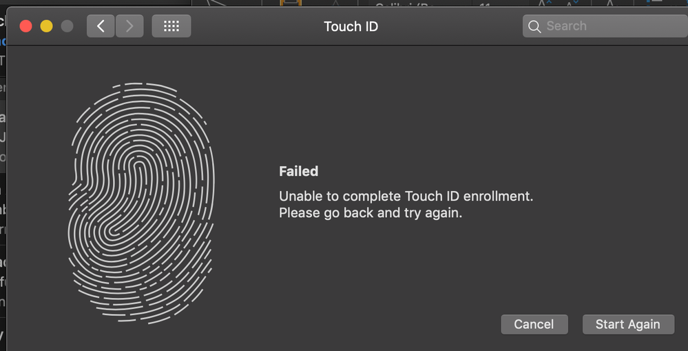The image size is (688, 351).
Task: Click the increase font size icon behind window
Action: pos(543,3)
